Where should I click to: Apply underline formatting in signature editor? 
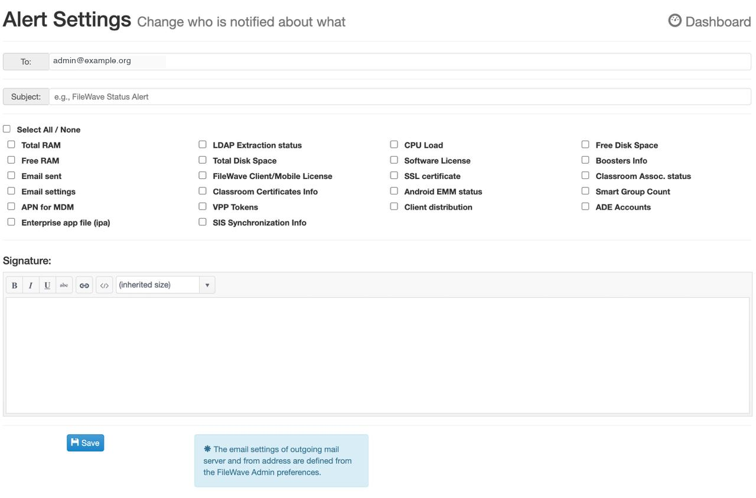pos(47,285)
